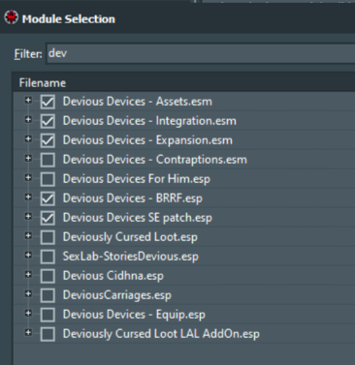Select the Devious Devices - BRRF.esp filename
This screenshot has height=365, width=355.
[133, 198]
